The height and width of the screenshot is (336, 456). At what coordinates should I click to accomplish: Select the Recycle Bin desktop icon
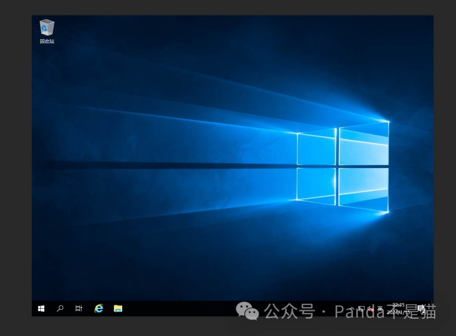47,31
